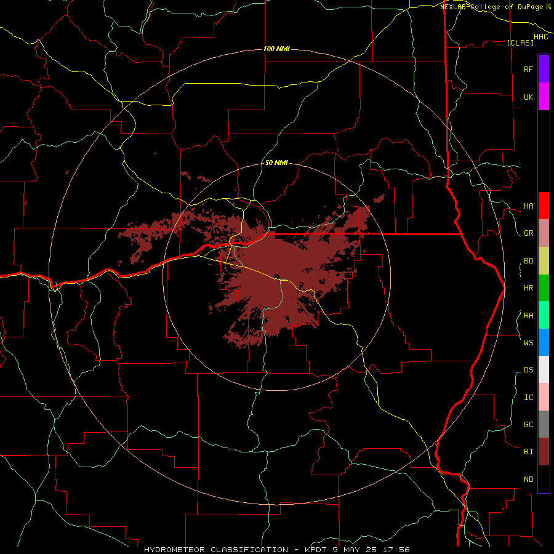Click the WS legend label

coord(528,343)
